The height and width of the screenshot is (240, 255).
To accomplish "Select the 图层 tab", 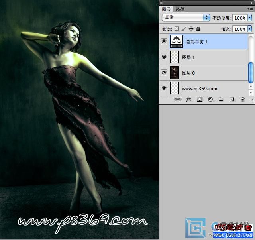I will coord(166,9).
